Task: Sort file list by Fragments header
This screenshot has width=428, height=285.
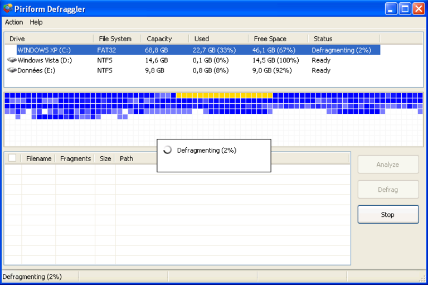Action: pyautogui.click(x=75, y=159)
